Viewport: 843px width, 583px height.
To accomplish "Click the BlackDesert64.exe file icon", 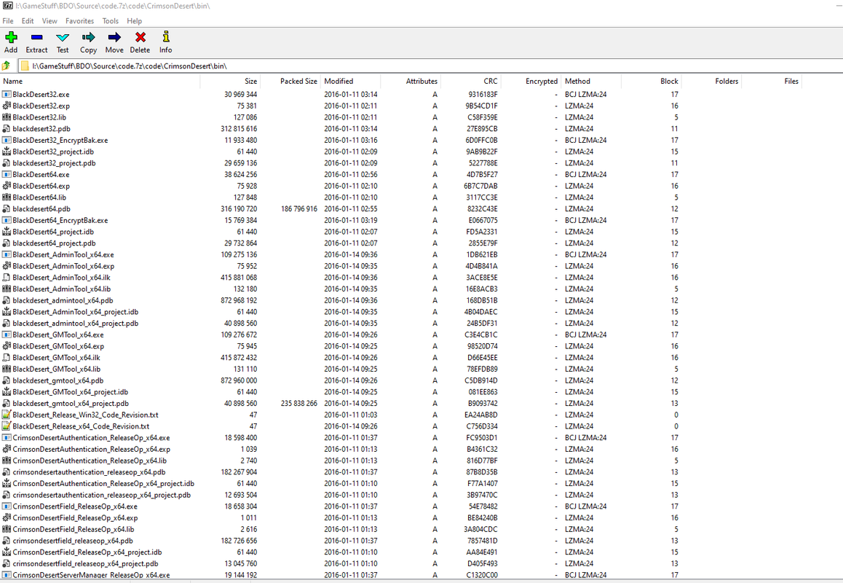I will (7, 174).
